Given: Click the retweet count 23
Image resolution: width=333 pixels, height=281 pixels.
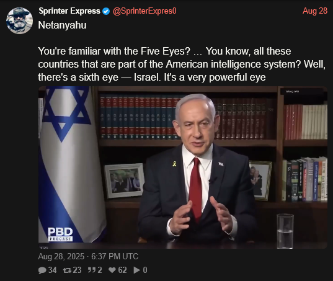Looking at the screenshot, I should 77,270.
